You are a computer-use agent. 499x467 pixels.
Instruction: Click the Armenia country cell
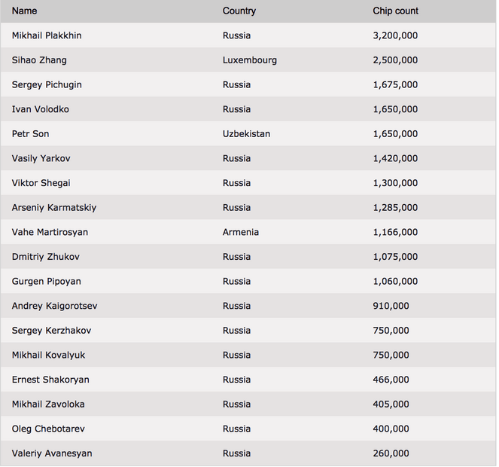click(x=241, y=232)
